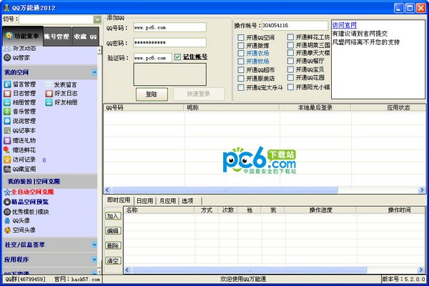429x286 pixels.
Task: Expand the 应用程序 section
Action: pos(94,260)
